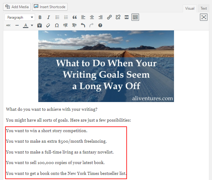This screenshot has width=212, height=180.
Task: Expand the text color picker arrow
Action: tap(32, 26)
